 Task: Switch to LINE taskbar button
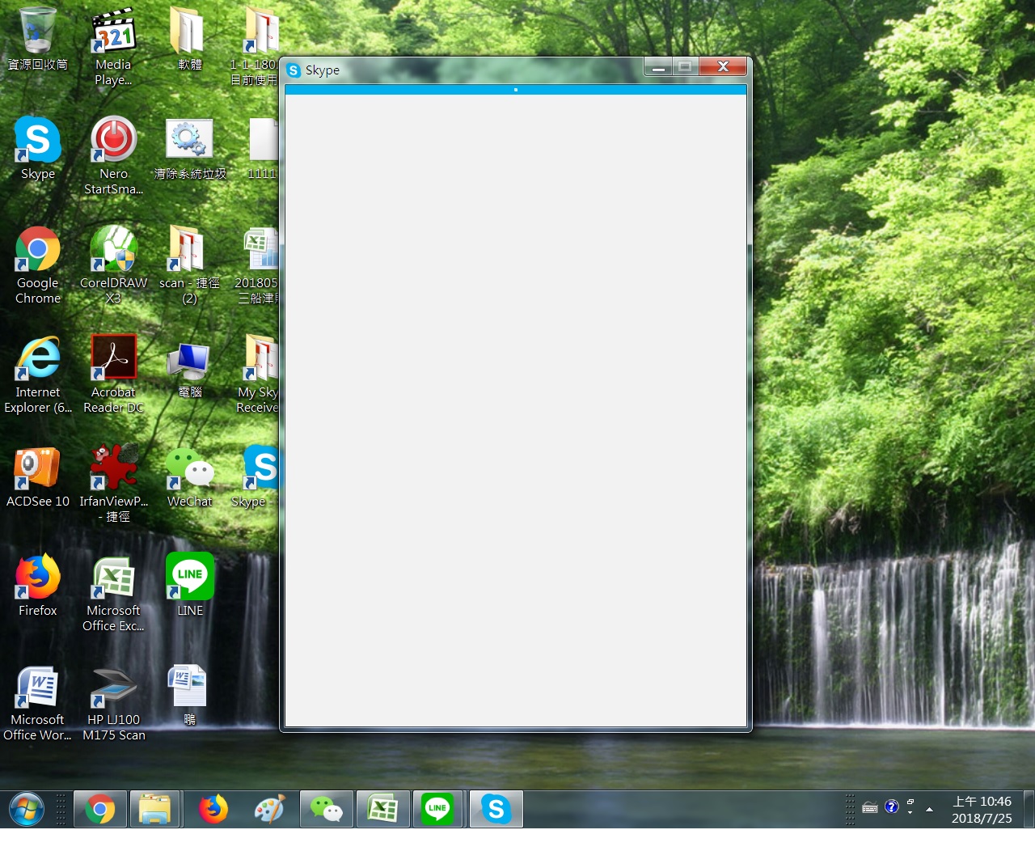437,809
